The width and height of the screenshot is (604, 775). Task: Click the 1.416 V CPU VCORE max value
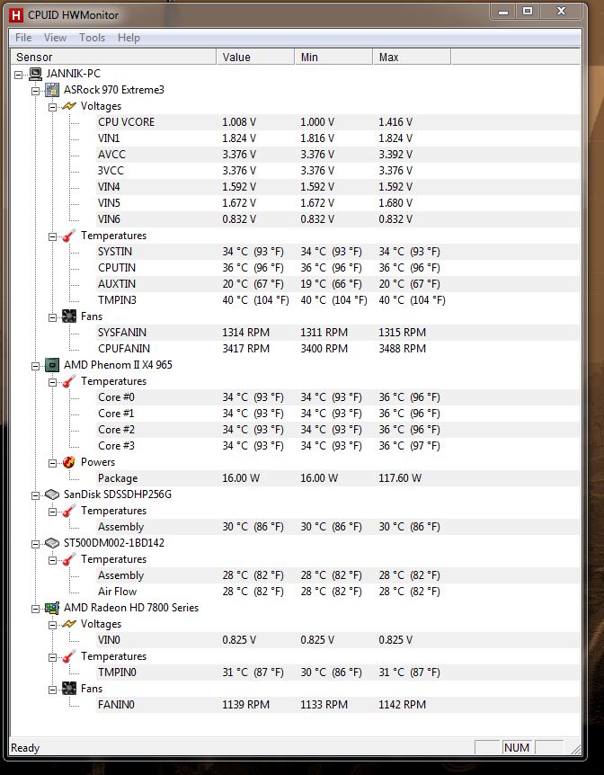pos(395,122)
